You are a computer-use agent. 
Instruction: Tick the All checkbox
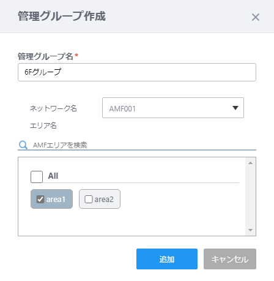tap(37, 177)
